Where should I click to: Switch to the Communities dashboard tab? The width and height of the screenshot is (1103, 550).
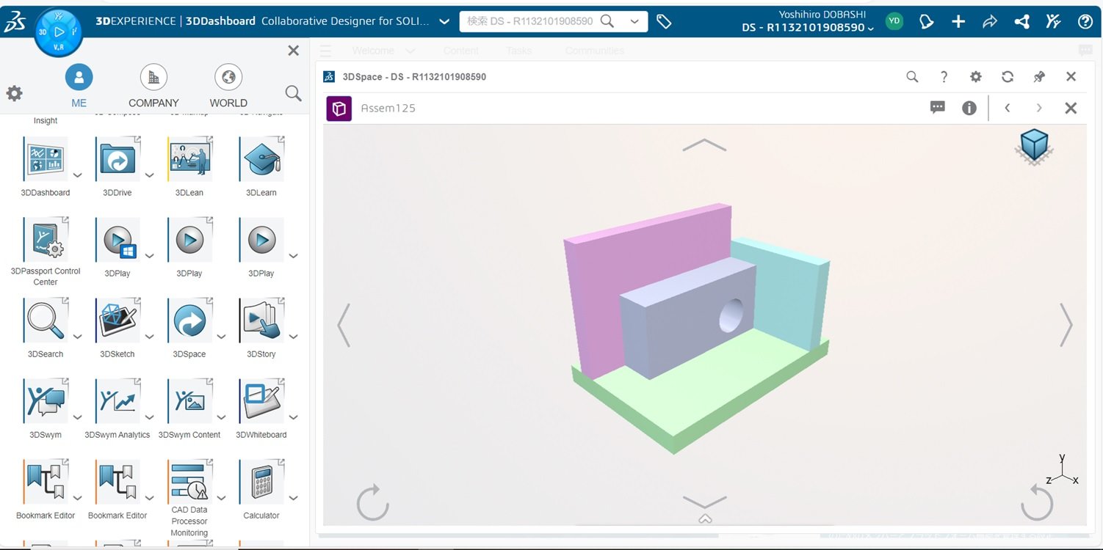tap(594, 51)
